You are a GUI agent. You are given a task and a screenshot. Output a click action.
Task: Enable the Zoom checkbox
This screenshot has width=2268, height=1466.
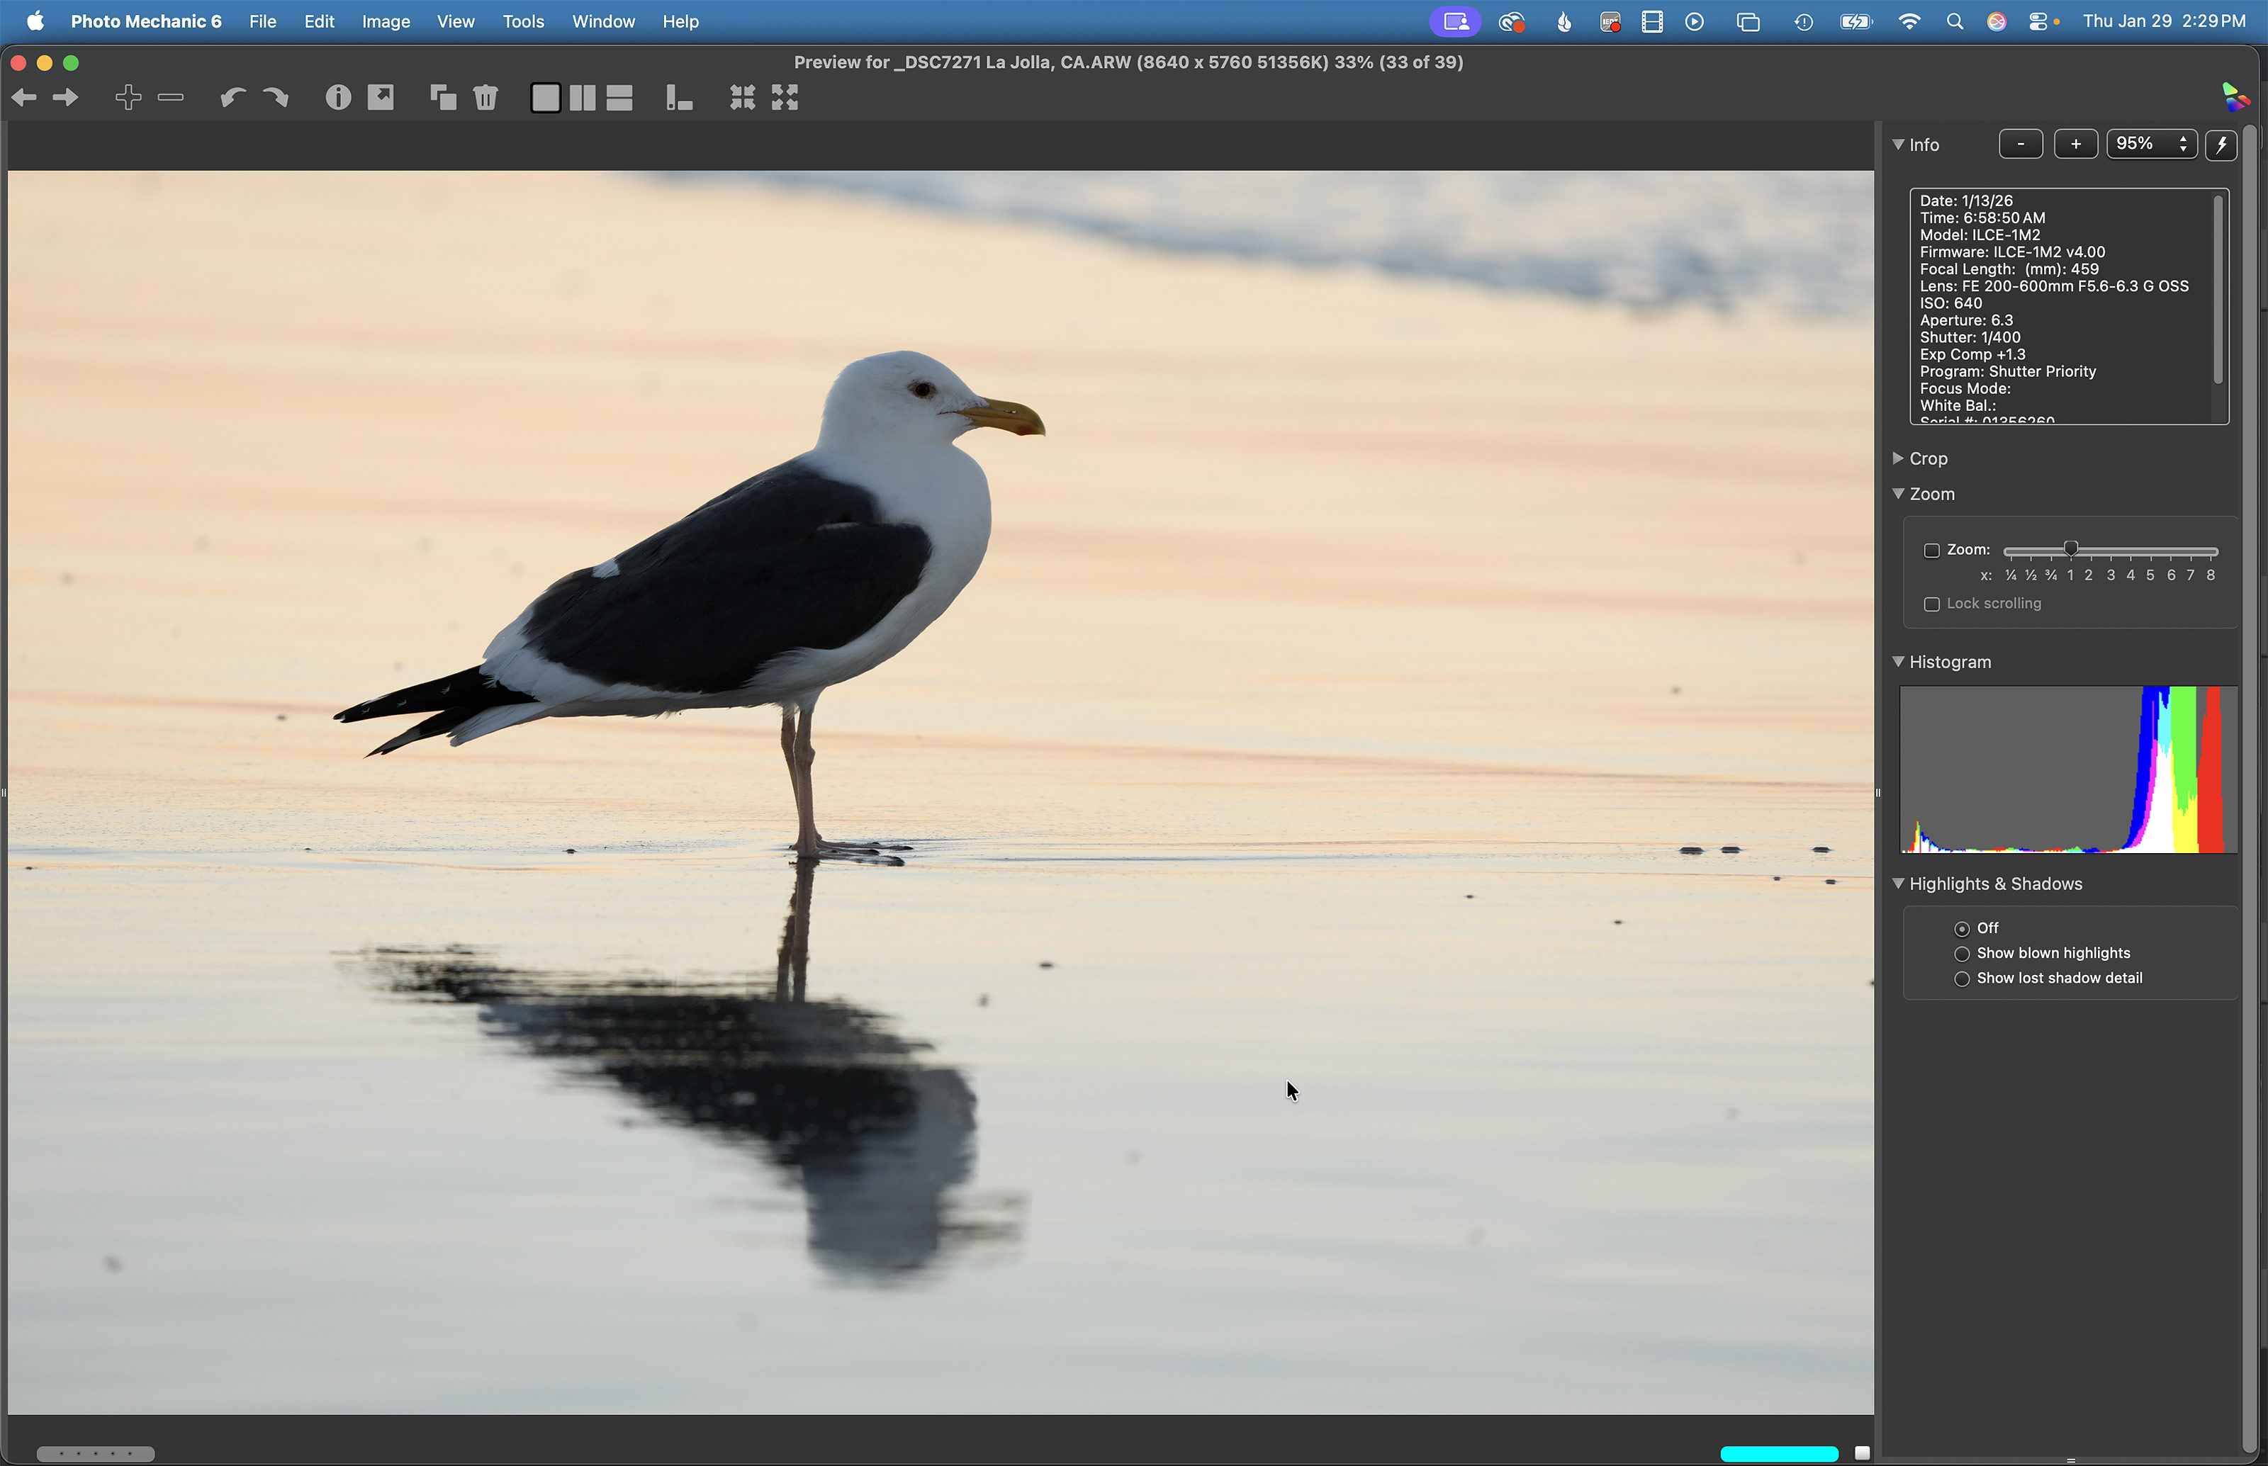tap(1932, 551)
